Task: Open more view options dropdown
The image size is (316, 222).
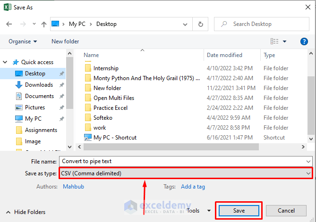Action: 284,41
